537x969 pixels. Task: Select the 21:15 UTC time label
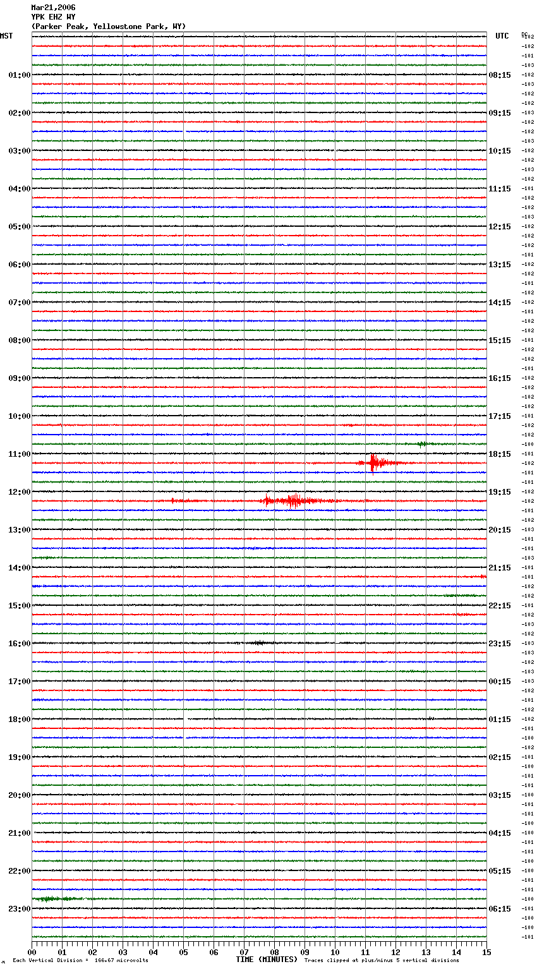click(x=500, y=568)
